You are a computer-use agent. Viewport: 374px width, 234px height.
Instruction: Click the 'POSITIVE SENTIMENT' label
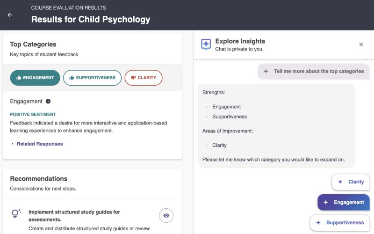click(x=33, y=114)
